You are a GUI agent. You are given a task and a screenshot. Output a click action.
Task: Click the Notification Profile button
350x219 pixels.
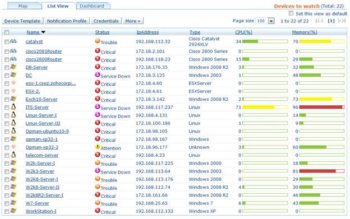[67, 21]
